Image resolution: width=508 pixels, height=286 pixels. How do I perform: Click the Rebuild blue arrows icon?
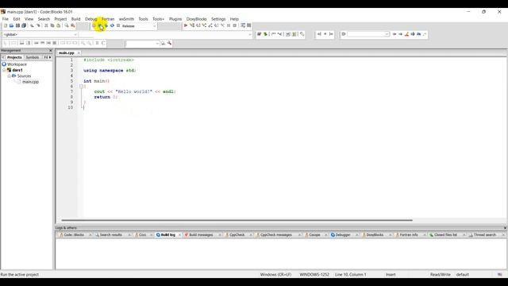coord(112,25)
